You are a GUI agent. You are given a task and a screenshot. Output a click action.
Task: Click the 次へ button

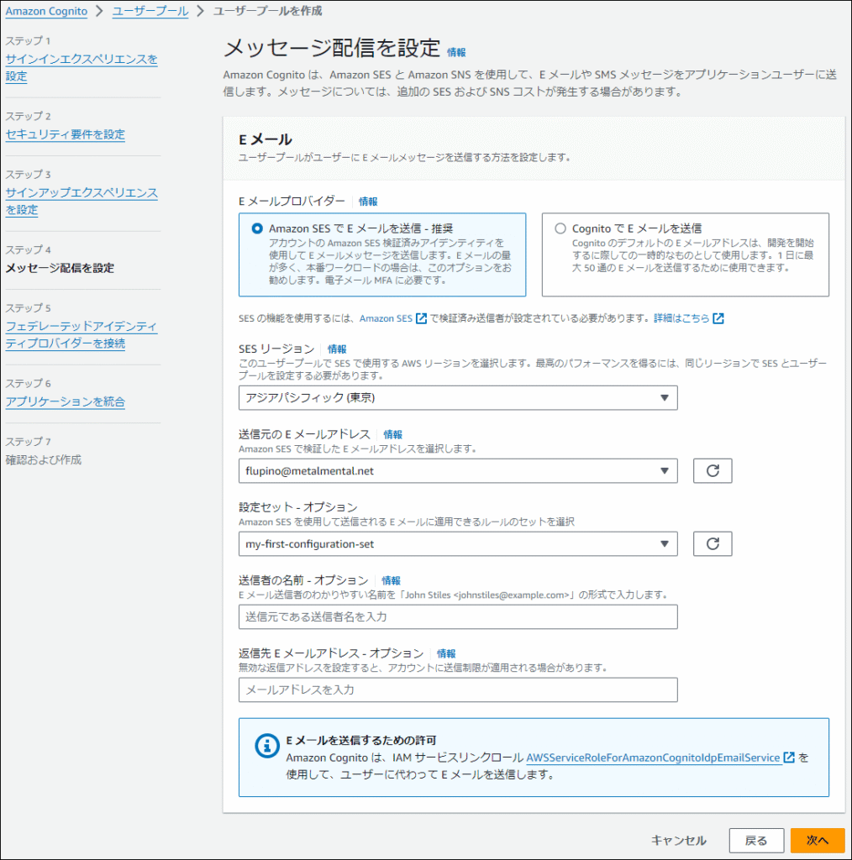click(817, 841)
